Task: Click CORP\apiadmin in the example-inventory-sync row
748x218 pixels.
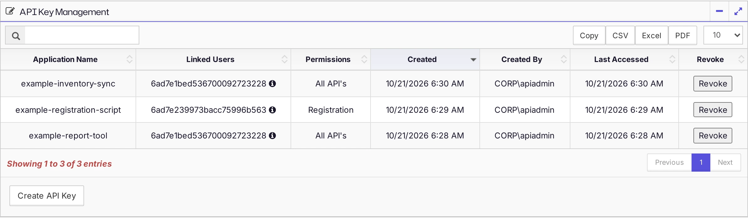Action: point(524,84)
